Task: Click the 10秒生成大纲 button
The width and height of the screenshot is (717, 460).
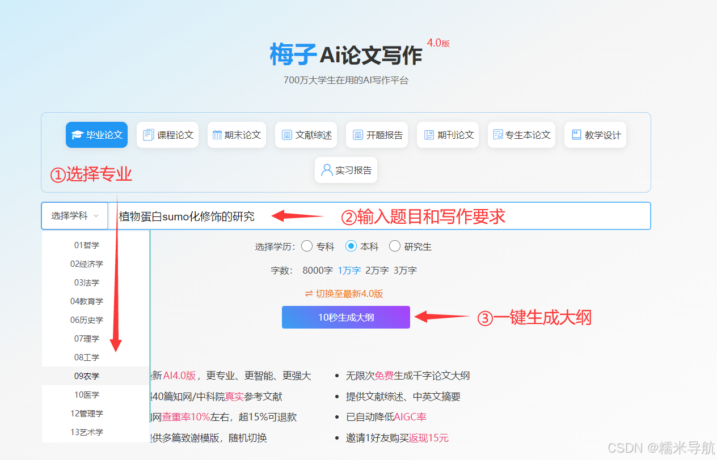Action: coord(346,317)
